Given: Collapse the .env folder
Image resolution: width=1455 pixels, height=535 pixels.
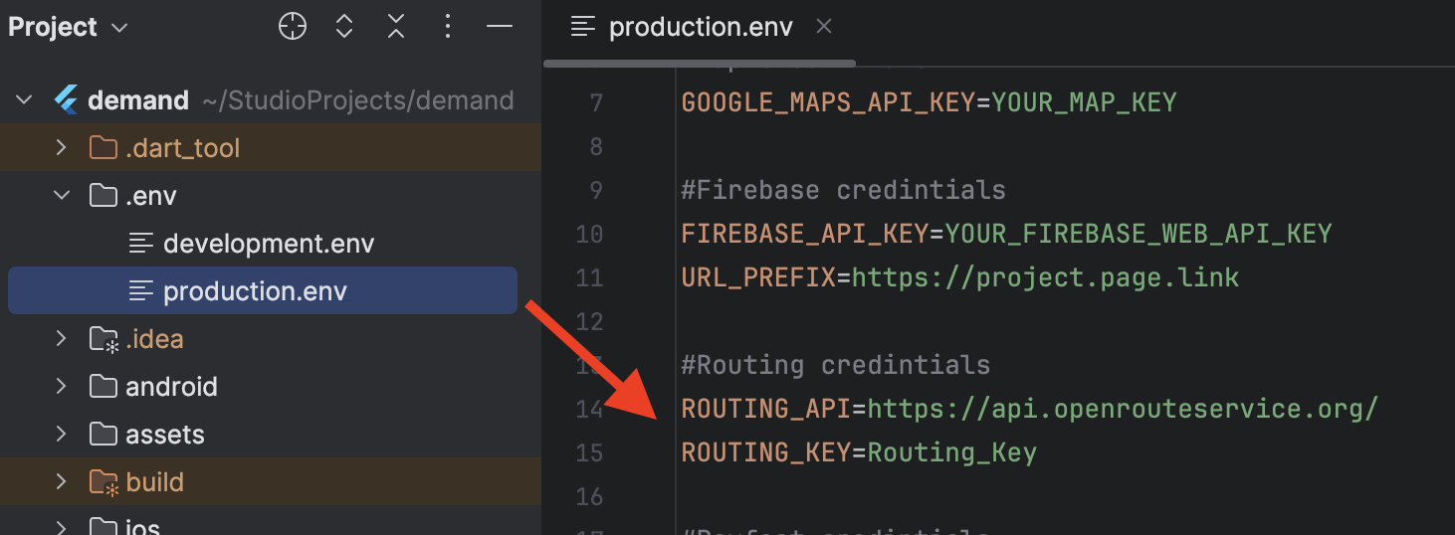Looking at the screenshot, I should (61, 196).
